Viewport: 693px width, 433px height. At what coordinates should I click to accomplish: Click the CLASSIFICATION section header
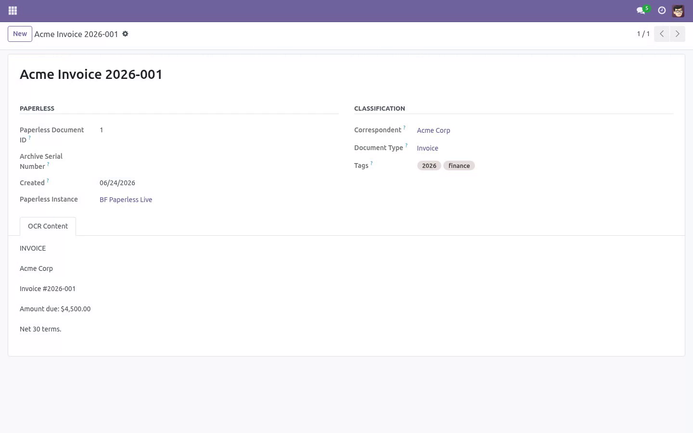(380, 108)
